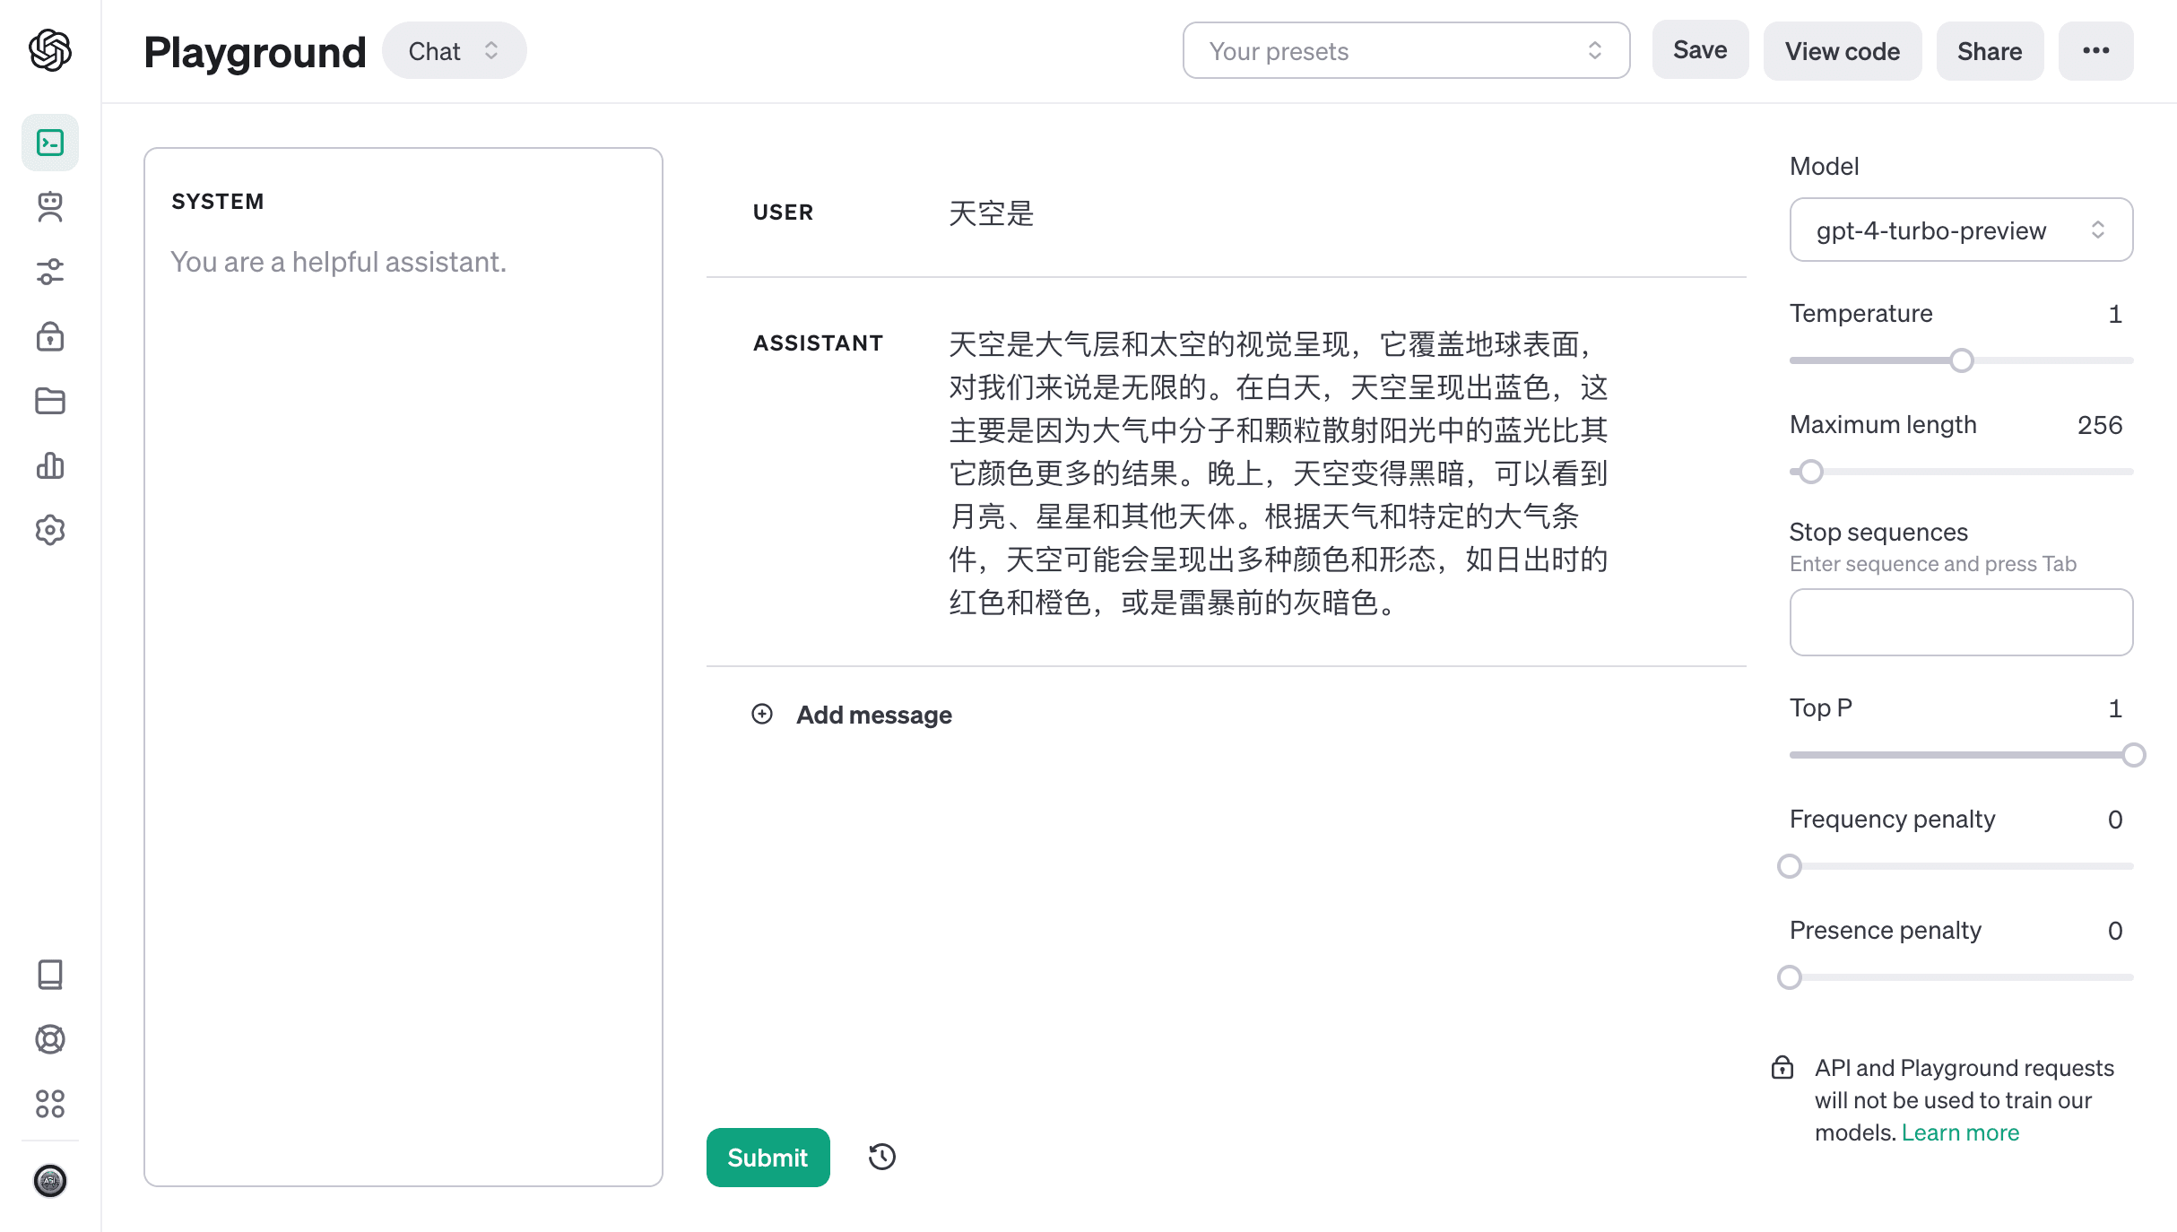This screenshot has width=2177, height=1232.
Task: Follow the Learn more link
Action: point(1960,1132)
